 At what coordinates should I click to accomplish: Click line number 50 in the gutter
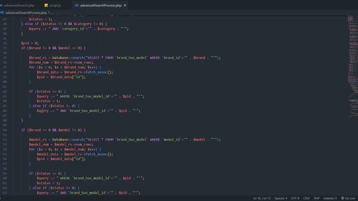pyautogui.click(x=5, y=130)
